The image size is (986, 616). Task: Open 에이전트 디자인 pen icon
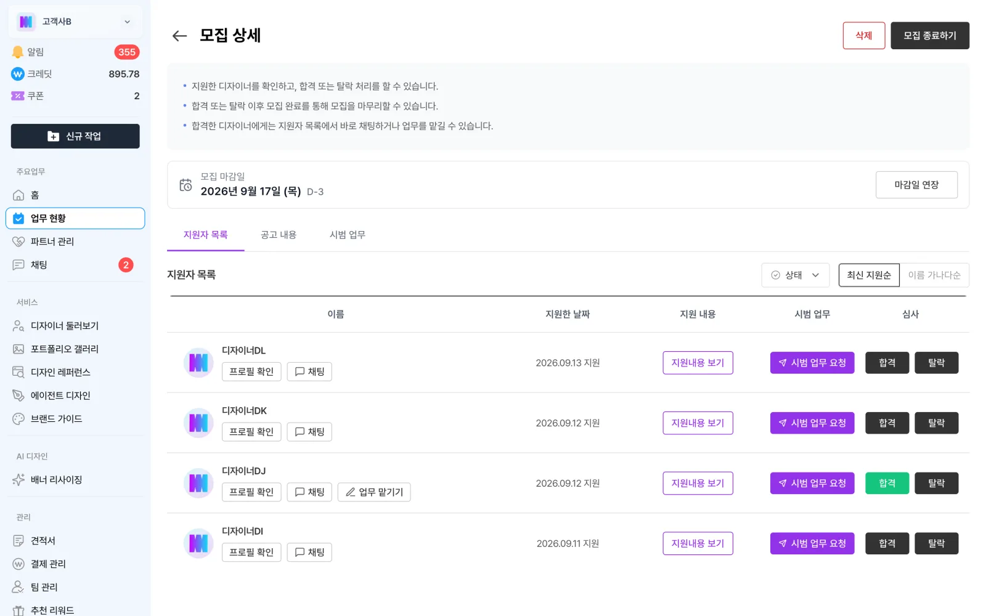18,395
